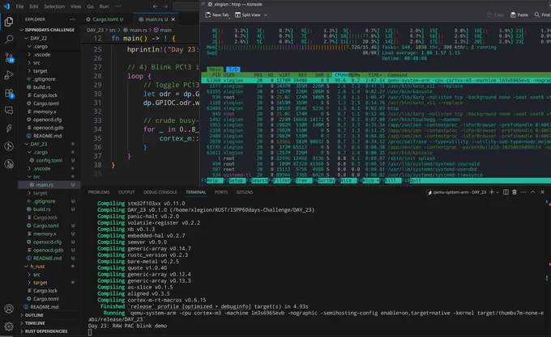The width and height of the screenshot is (551, 337).
Task: Click Find in Konsole toolbar
Action: pyautogui.click(x=542, y=15)
